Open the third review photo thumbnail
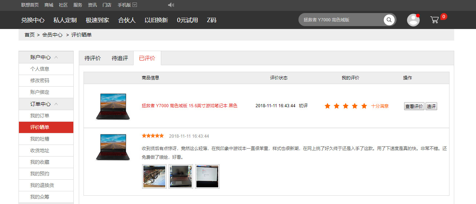Screen dimensions: 476x204 click(207, 176)
